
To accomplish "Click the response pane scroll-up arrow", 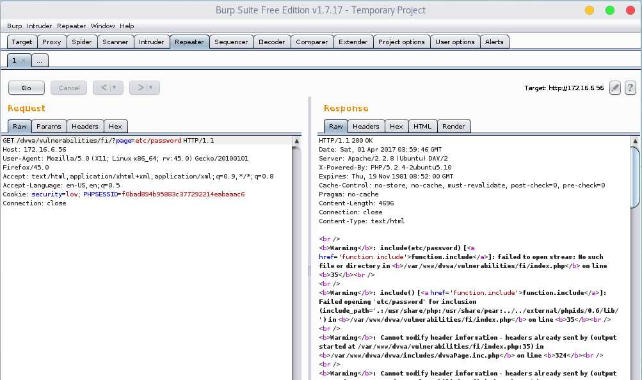I will tap(635, 141).
